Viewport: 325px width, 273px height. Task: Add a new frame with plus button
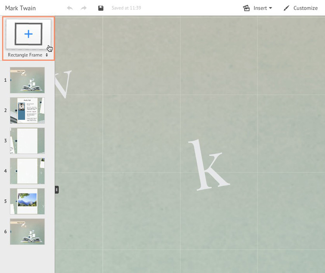point(28,34)
